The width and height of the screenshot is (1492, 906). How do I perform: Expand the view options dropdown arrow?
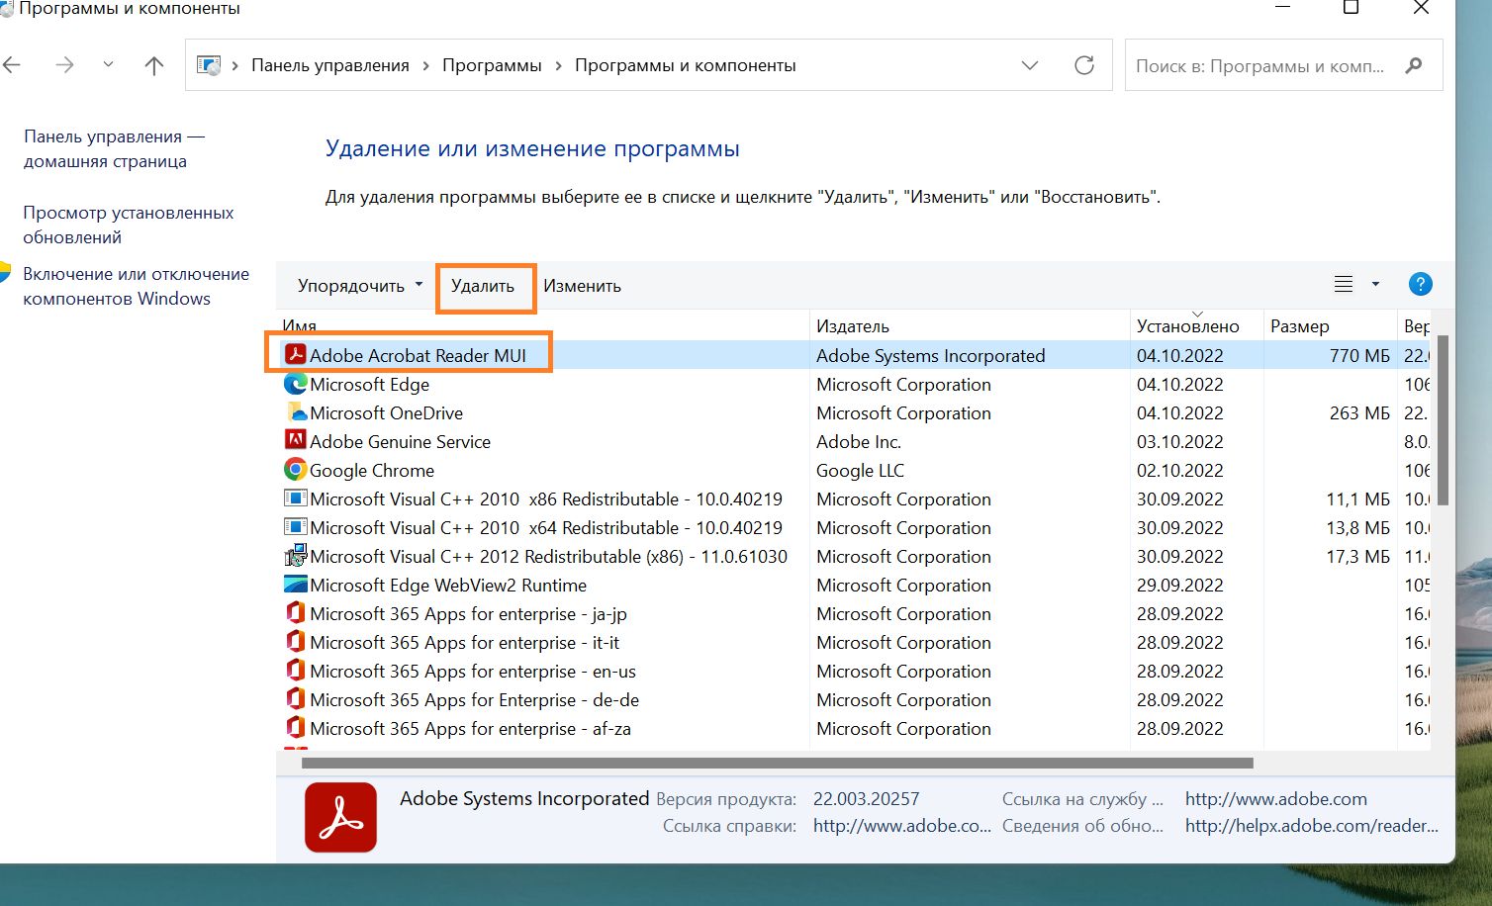(x=1375, y=285)
